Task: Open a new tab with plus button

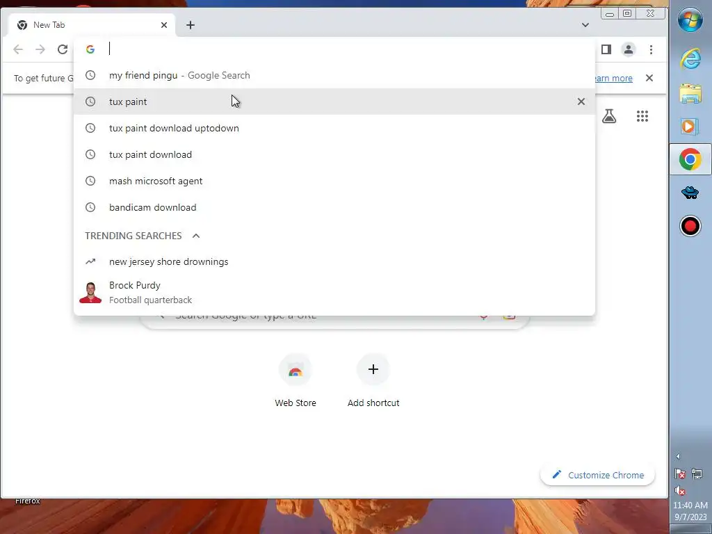Action: click(x=191, y=25)
